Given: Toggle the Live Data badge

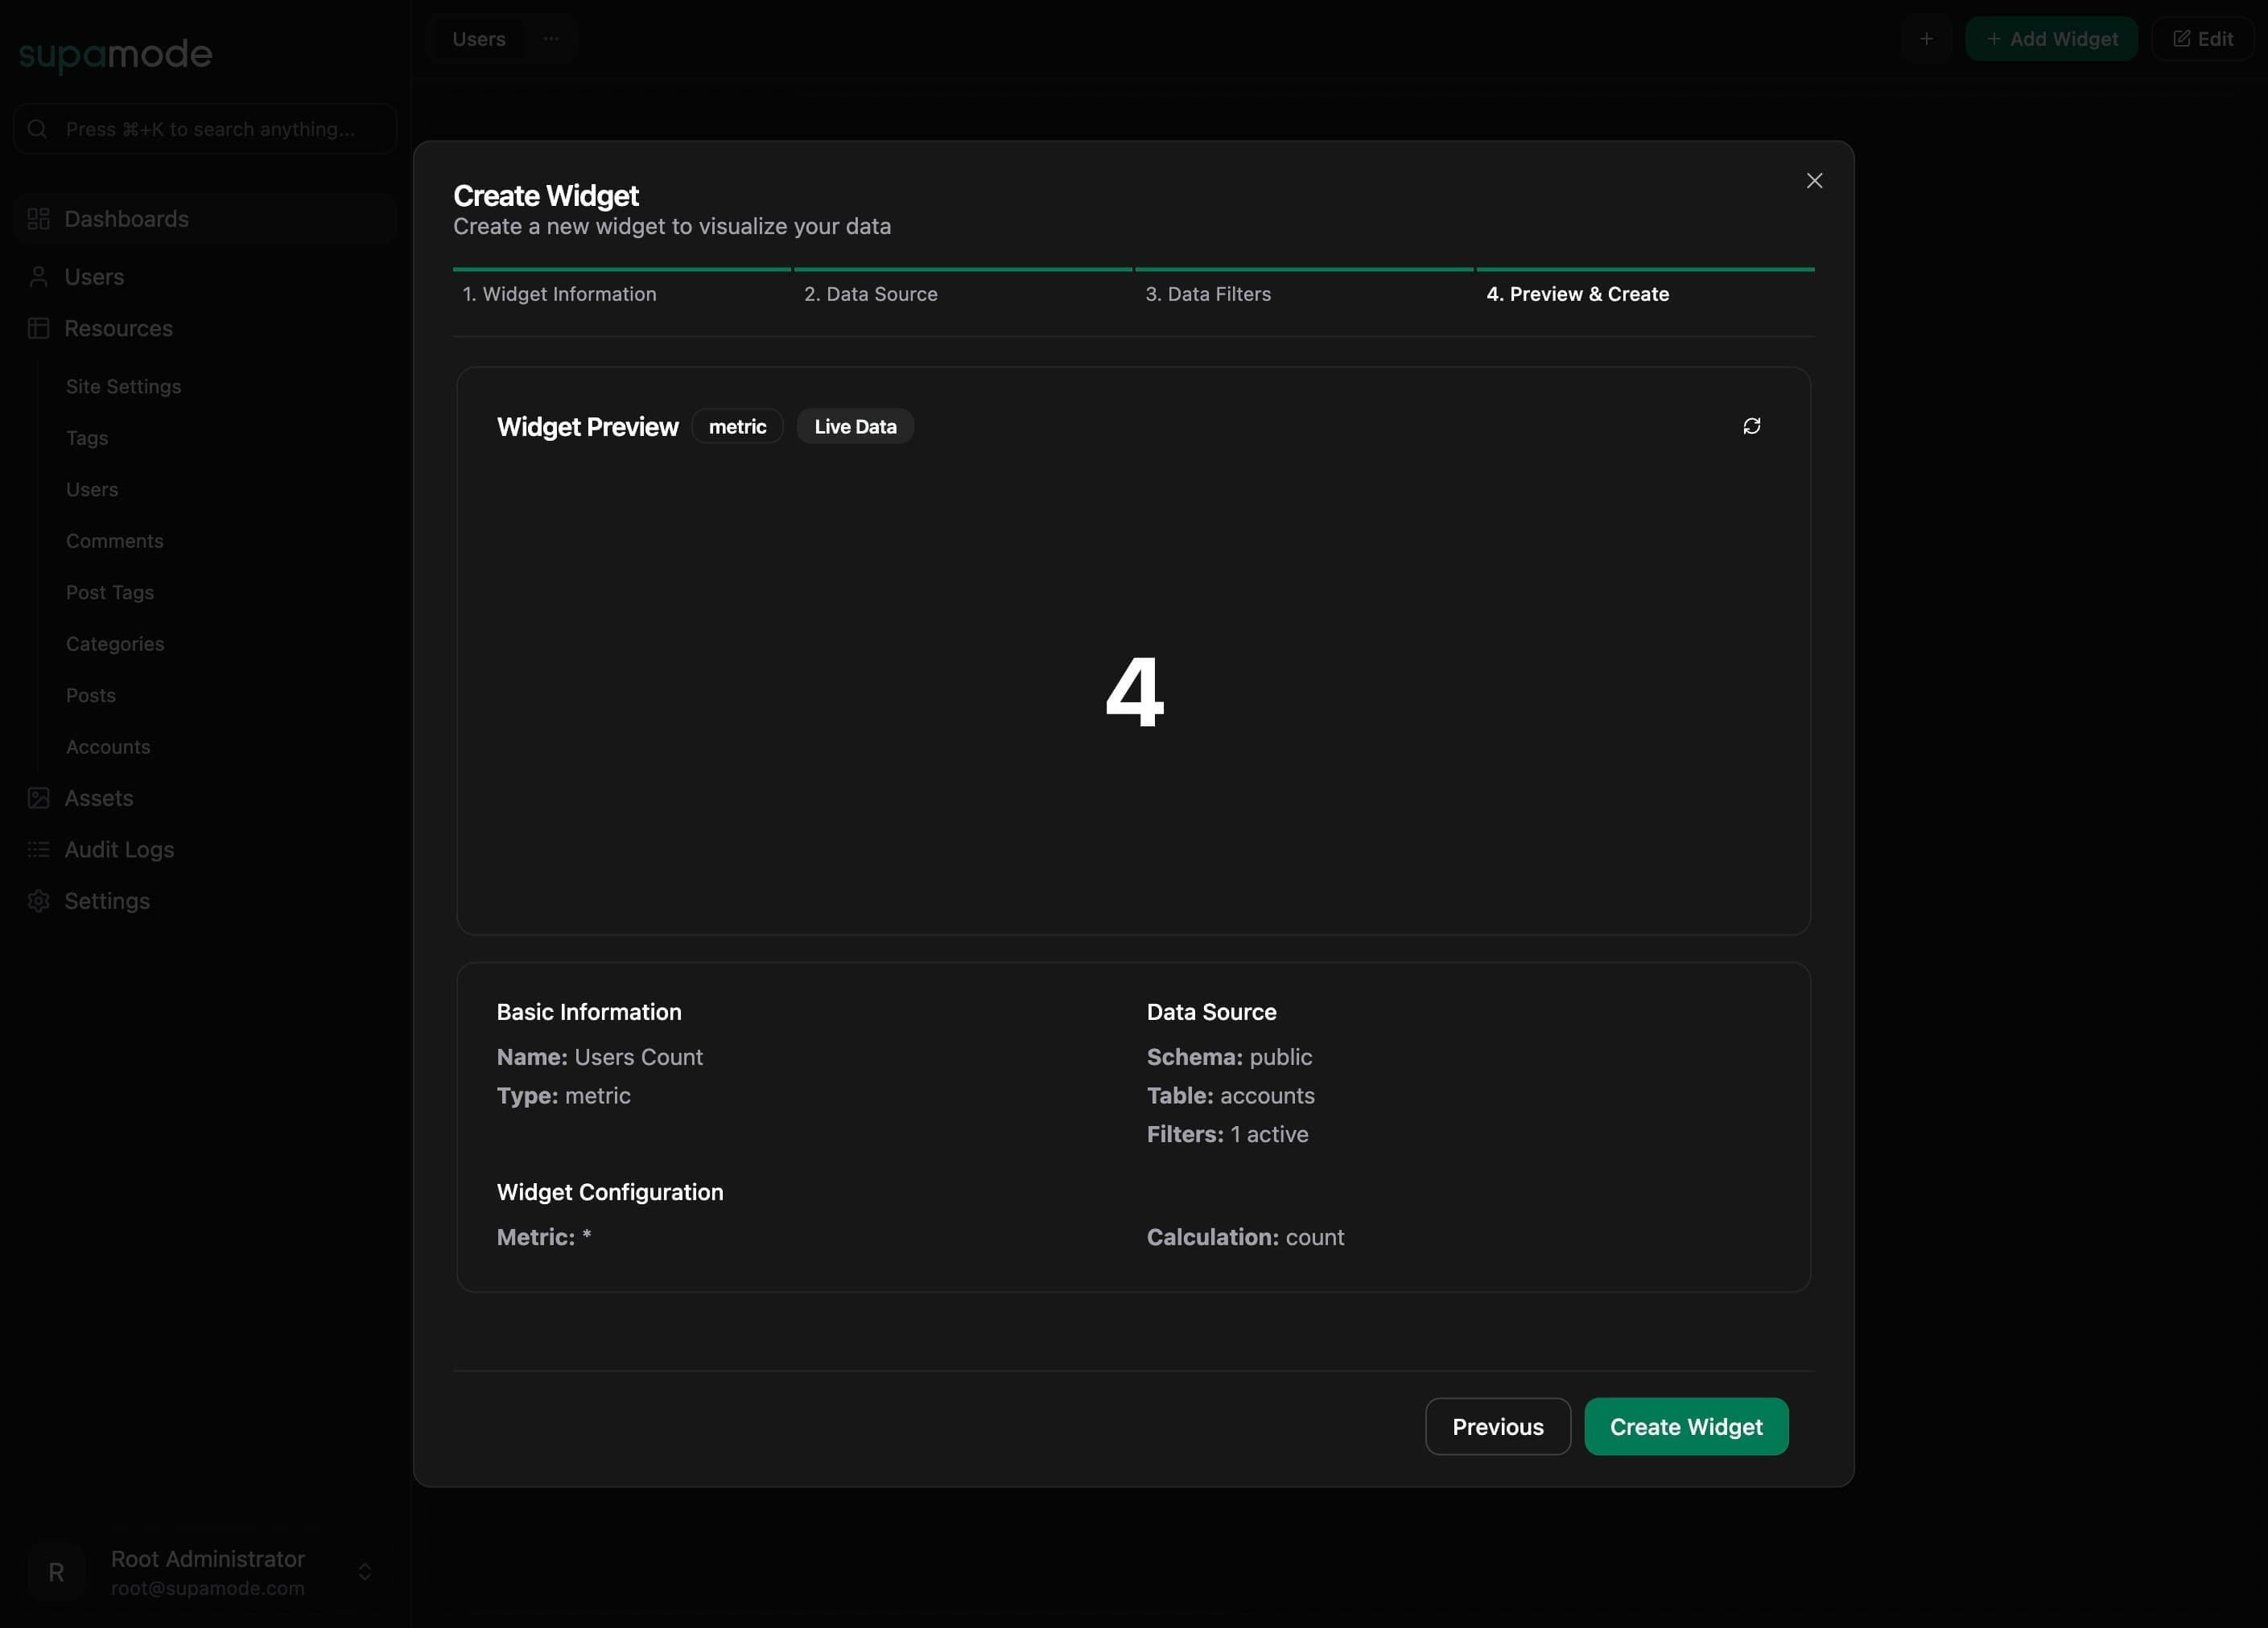Looking at the screenshot, I should (854, 425).
